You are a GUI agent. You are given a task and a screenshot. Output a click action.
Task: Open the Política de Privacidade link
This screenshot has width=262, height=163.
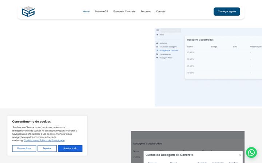(44, 141)
